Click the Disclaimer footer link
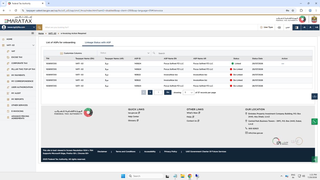 pos(102,152)
